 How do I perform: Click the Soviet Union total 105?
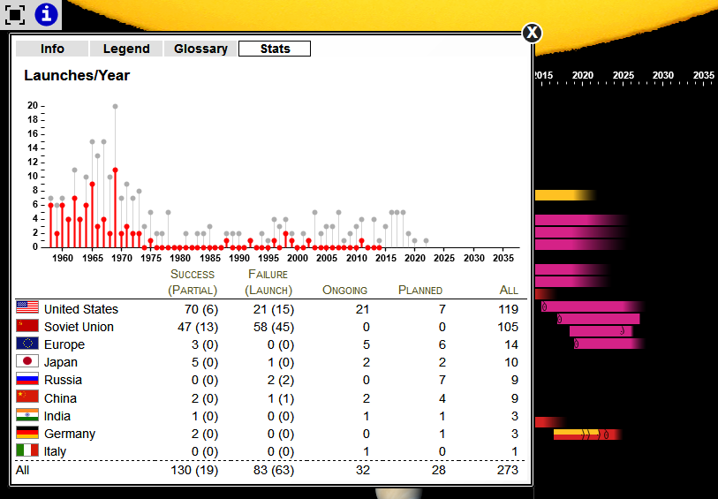point(508,327)
